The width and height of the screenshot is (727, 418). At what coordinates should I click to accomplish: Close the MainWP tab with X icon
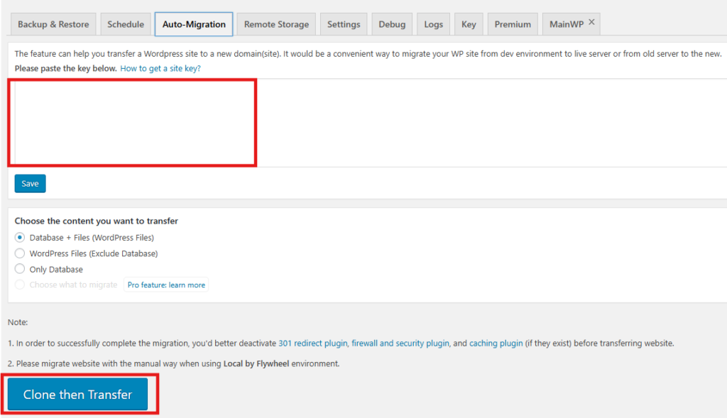pyautogui.click(x=591, y=23)
